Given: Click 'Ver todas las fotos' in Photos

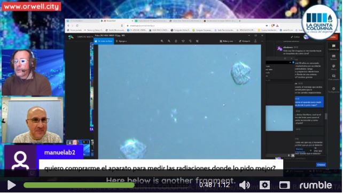Looking at the screenshot, I should pos(104,41).
